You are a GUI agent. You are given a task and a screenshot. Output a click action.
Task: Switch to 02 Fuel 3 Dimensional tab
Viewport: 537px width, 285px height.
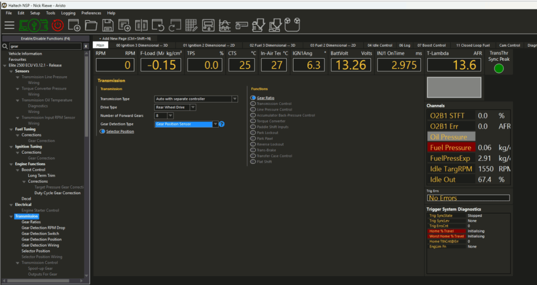[x=272, y=45]
